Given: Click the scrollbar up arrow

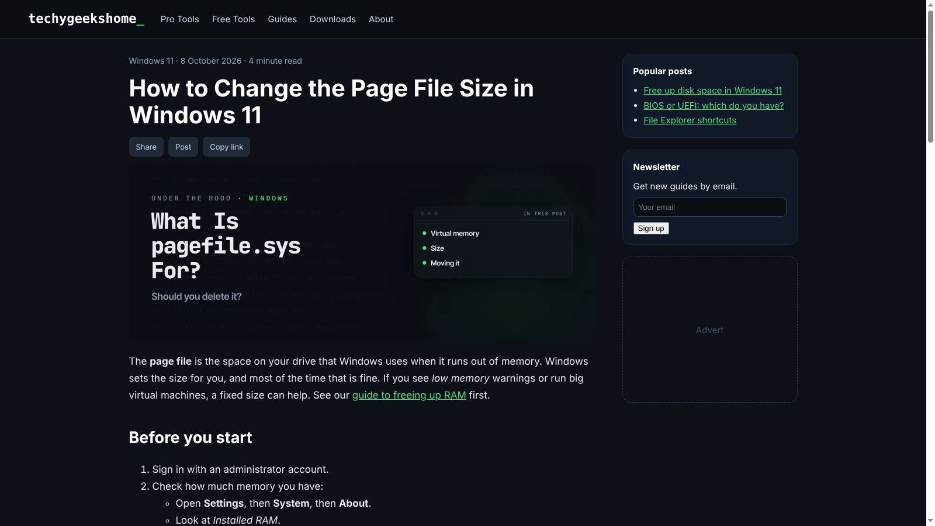Looking at the screenshot, I should click(930, 5).
